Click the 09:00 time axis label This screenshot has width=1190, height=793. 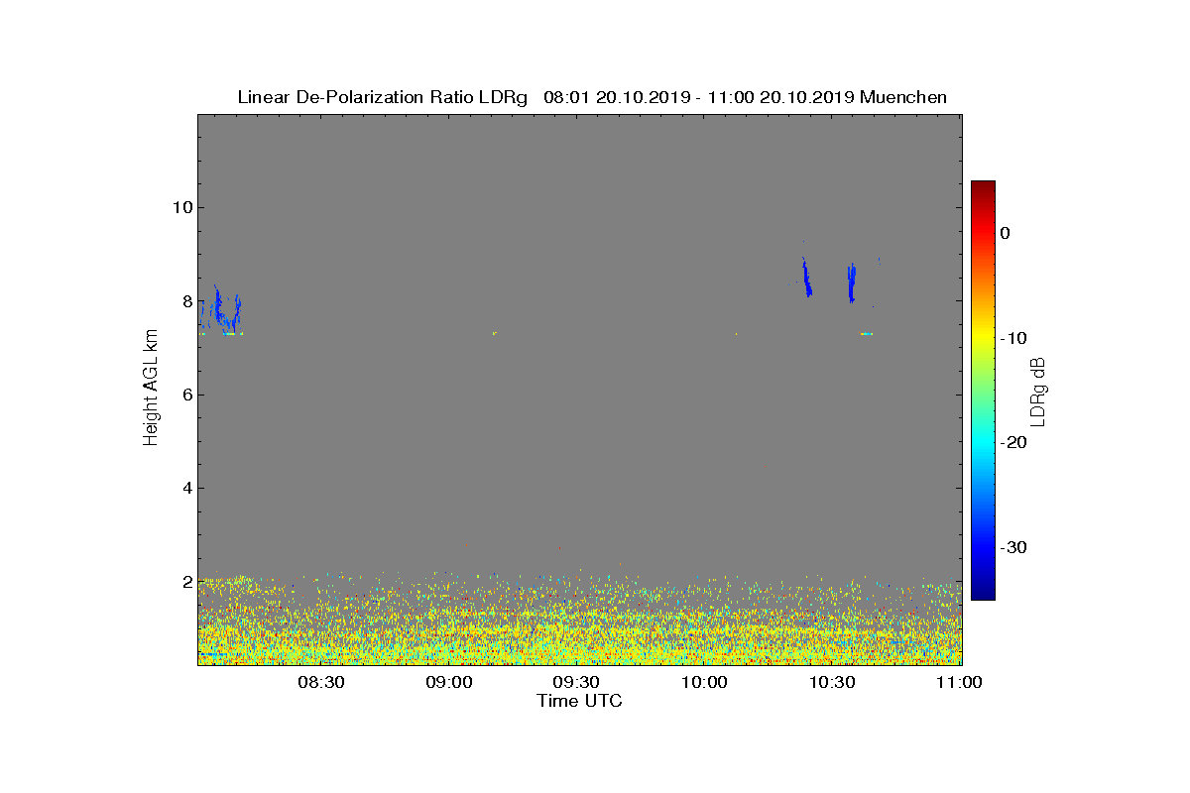448,683
